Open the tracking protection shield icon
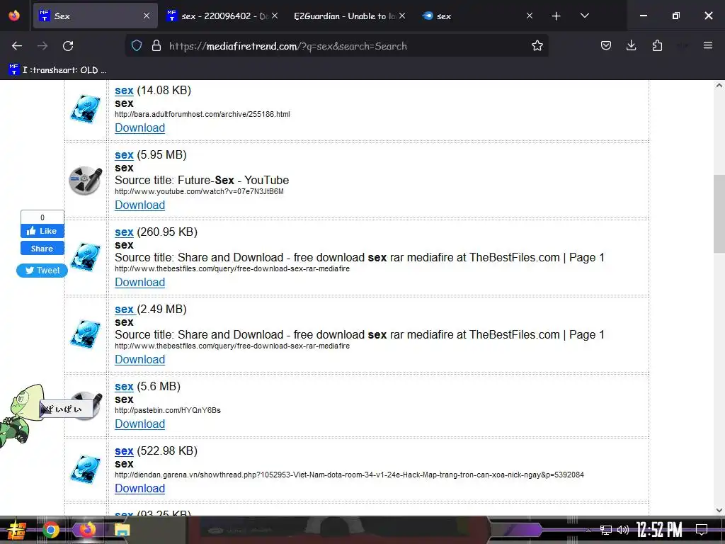Screen dimensions: 725x544 coord(137,46)
